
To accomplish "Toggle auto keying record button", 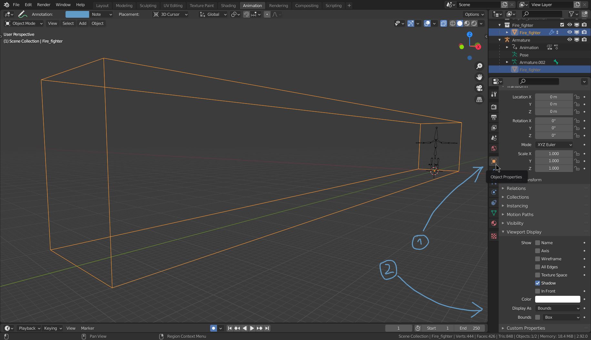I will coord(213,328).
